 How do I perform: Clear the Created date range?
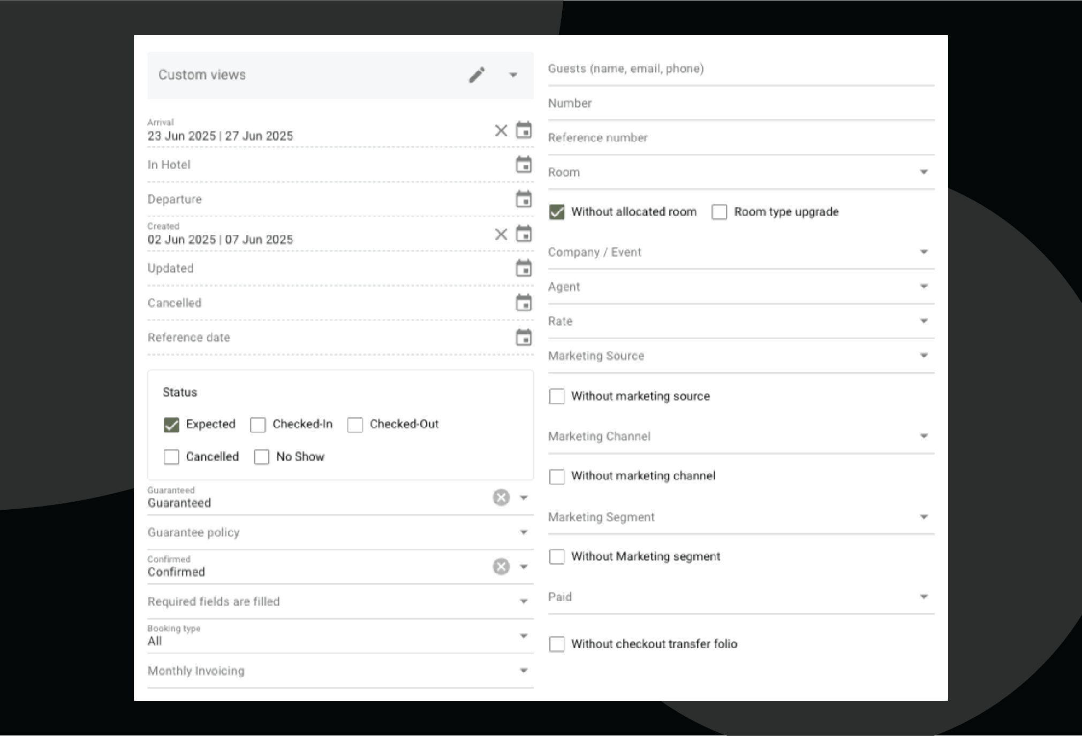pos(501,234)
